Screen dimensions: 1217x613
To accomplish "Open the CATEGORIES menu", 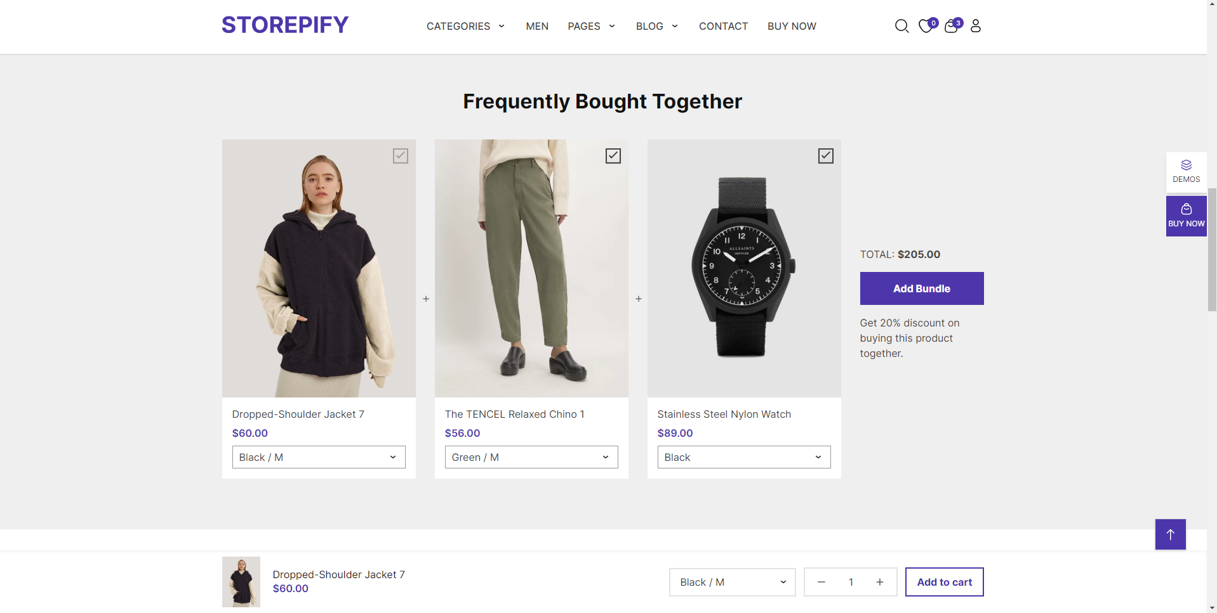I will click(465, 26).
